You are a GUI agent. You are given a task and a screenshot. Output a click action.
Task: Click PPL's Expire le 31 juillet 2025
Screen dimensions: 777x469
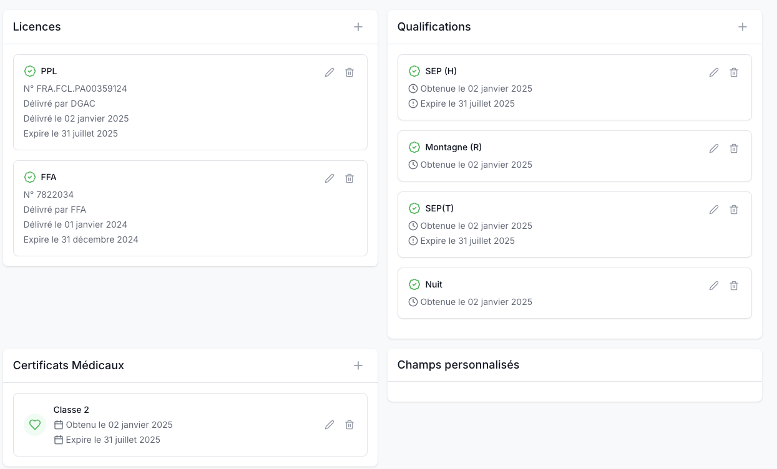(71, 133)
